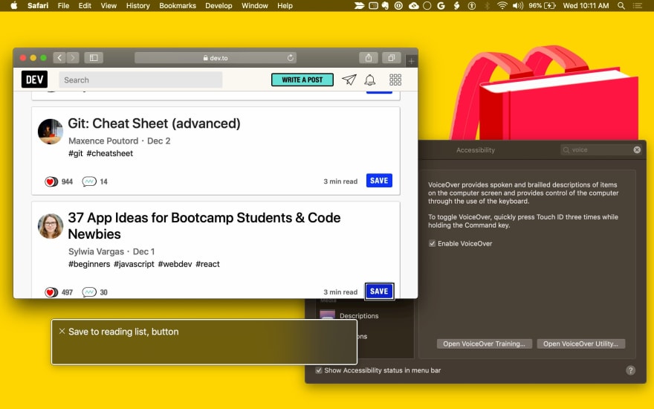This screenshot has width=654, height=409.
Task: Disable the Enable VoiceOver checkbox
Action: coord(433,244)
